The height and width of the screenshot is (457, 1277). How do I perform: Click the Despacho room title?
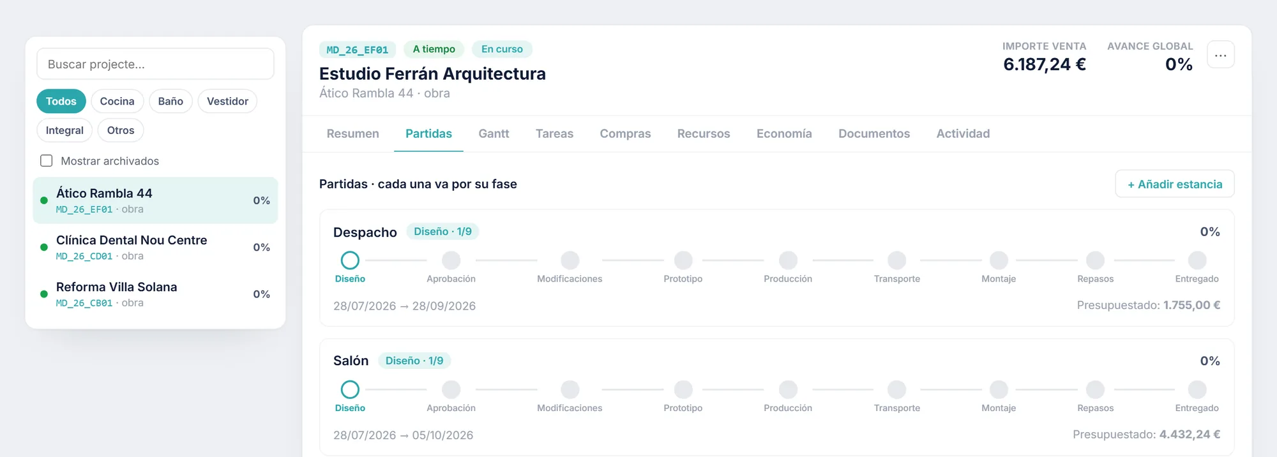[x=365, y=232]
